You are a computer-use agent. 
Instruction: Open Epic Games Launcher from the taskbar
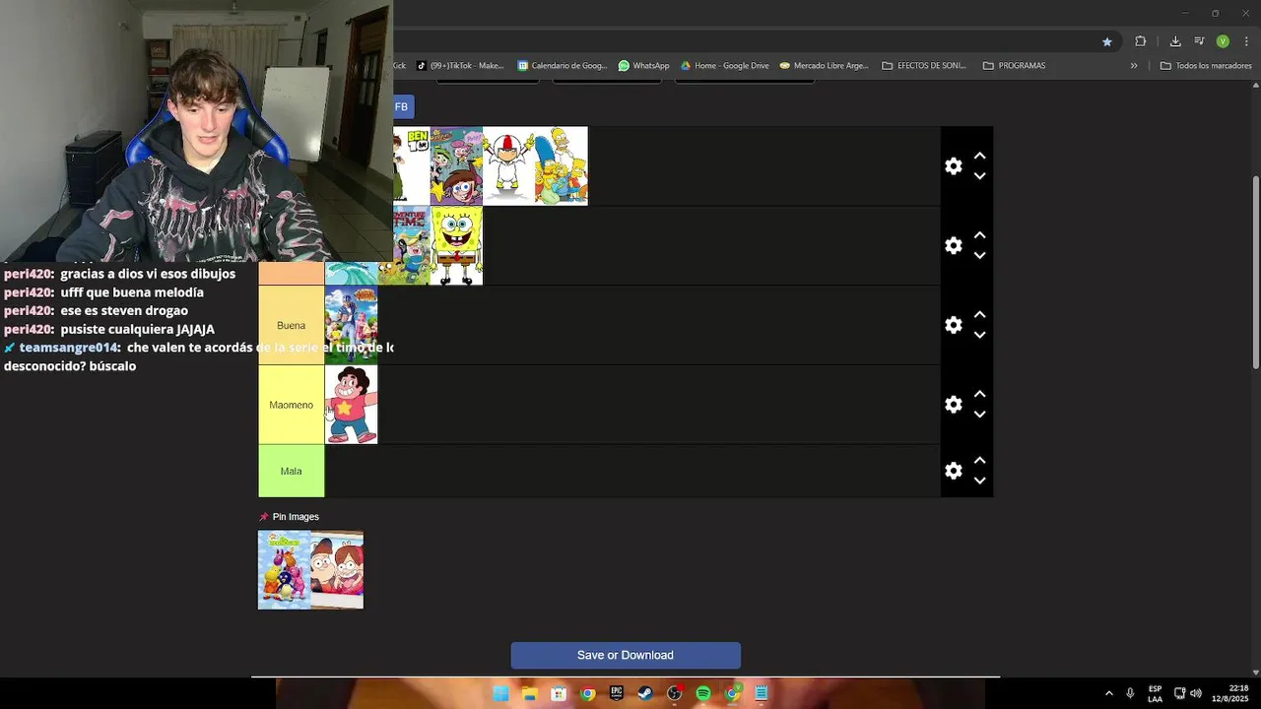pyautogui.click(x=617, y=693)
